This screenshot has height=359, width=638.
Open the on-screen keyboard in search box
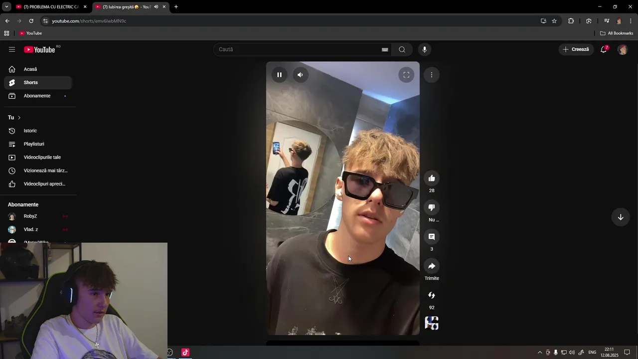click(385, 49)
